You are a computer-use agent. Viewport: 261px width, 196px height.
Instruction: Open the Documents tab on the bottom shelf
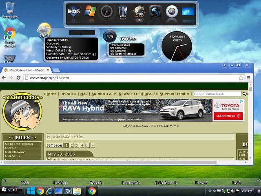coord(130,183)
